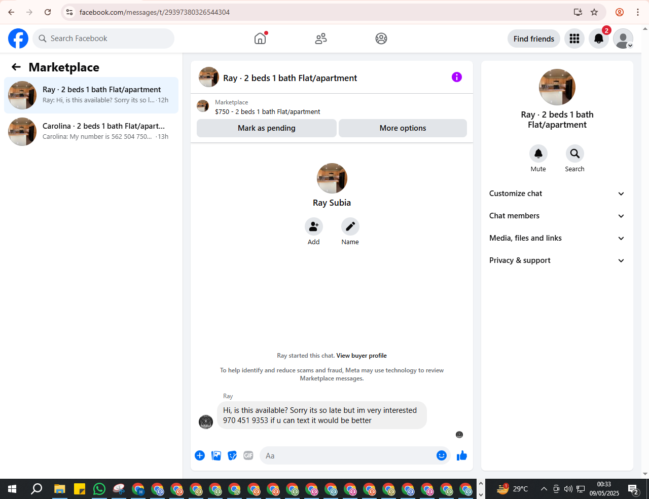Click the chat header title Ray · 2 beds
Viewport: 649px width, 499px height.
pos(290,78)
